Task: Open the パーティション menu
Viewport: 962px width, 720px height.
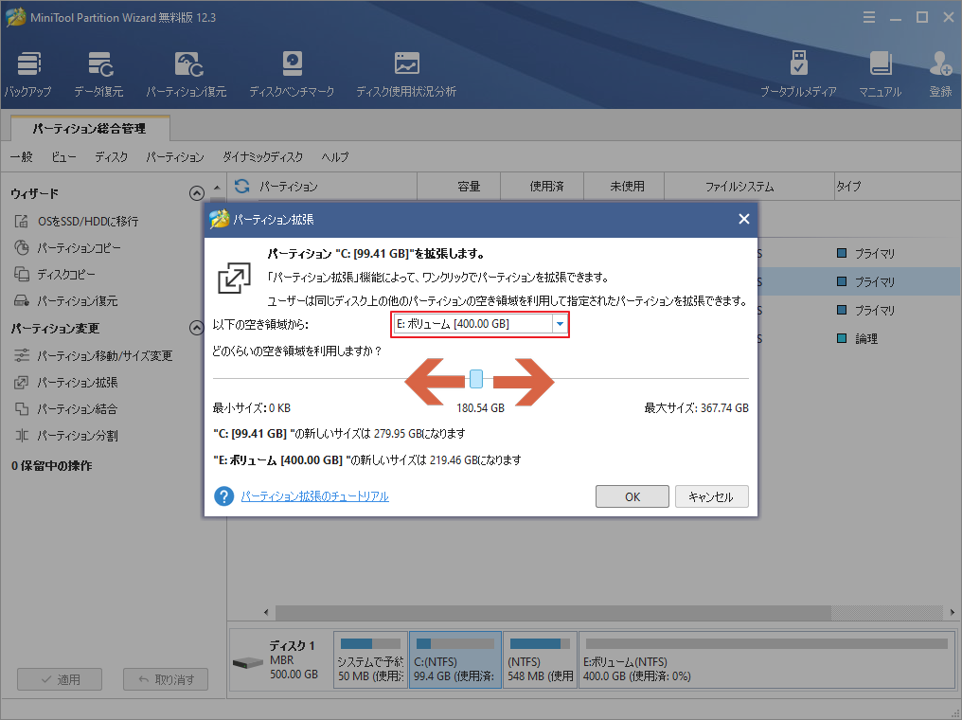Action: point(175,157)
